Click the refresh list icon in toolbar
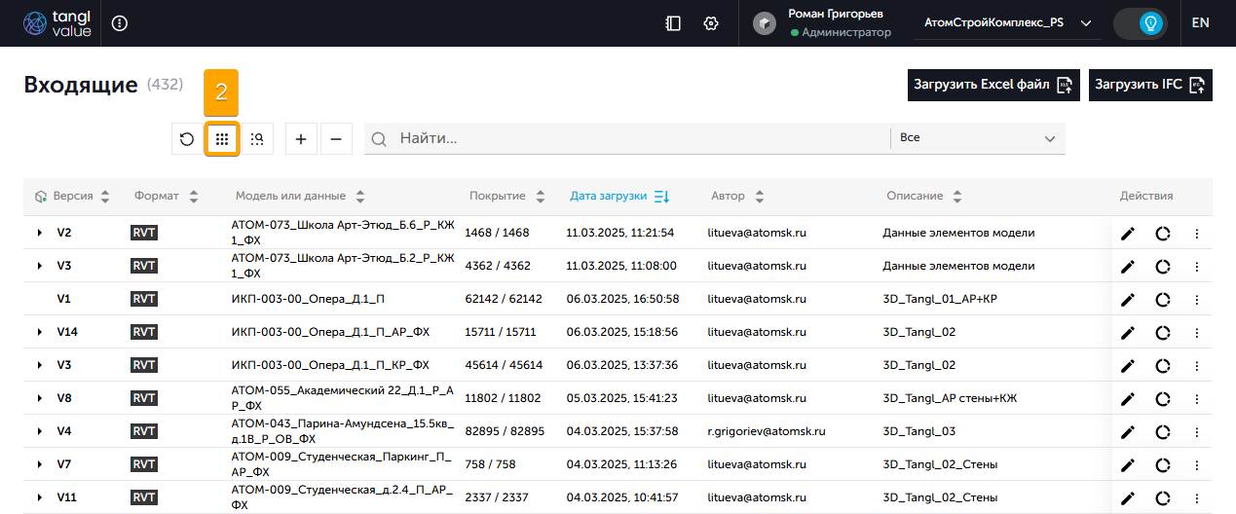The height and width of the screenshot is (514, 1236). (x=187, y=139)
